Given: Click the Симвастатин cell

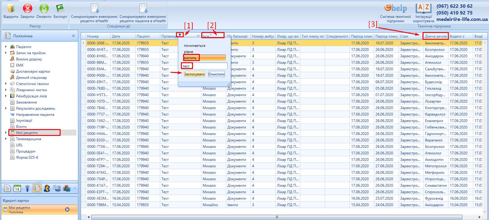Looking at the screenshot, I should point(436,185).
